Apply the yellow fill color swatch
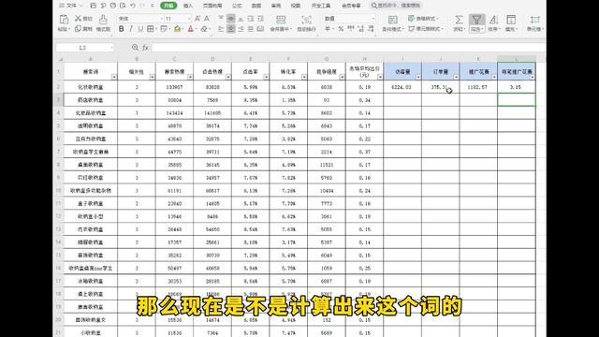Screen dimensions: 599x337 point(177,29)
